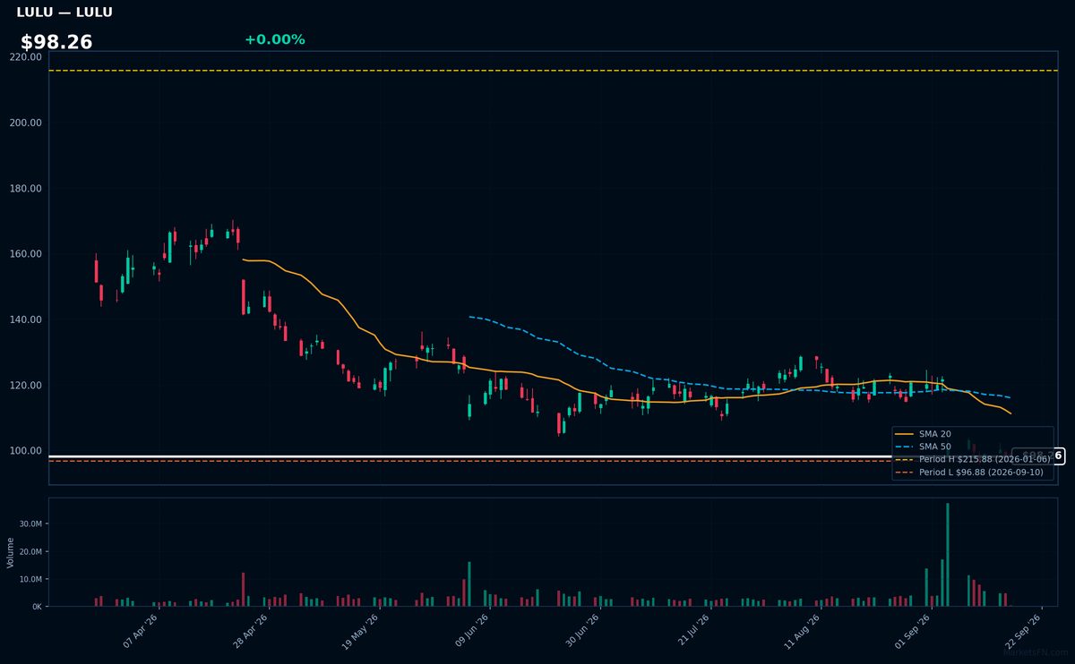The width and height of the screenshot is (1075, 664).
Task: Click the 10.0M volume axis label
Action: 30,579
